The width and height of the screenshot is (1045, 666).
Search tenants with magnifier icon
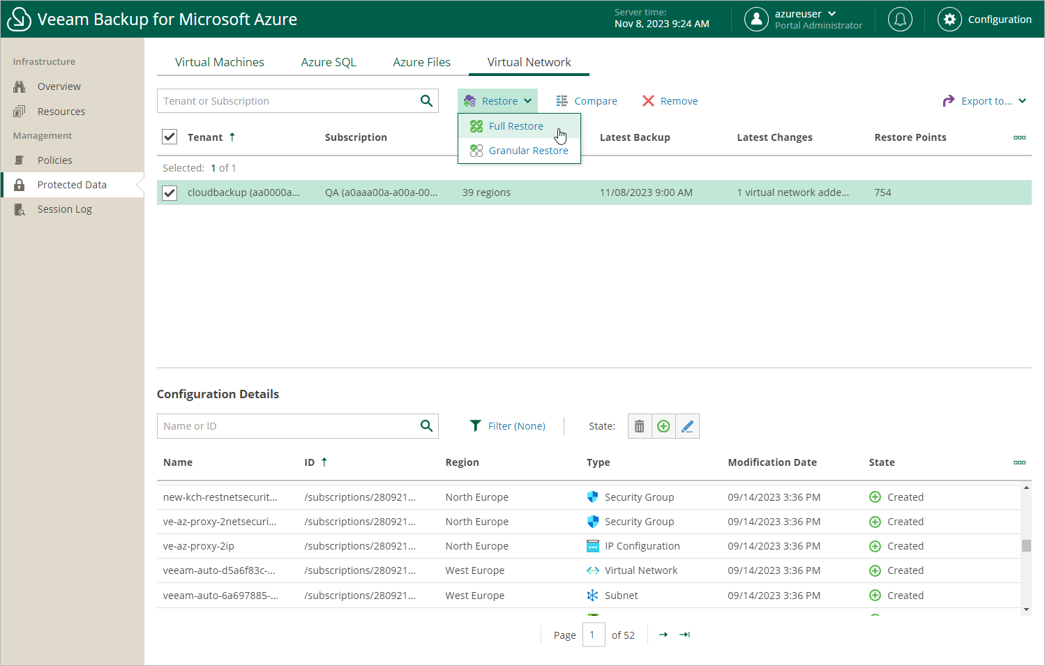point(426,101)
